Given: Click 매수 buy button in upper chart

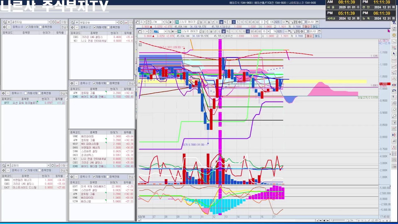Looking at the screenshot, I should [307, 26].
